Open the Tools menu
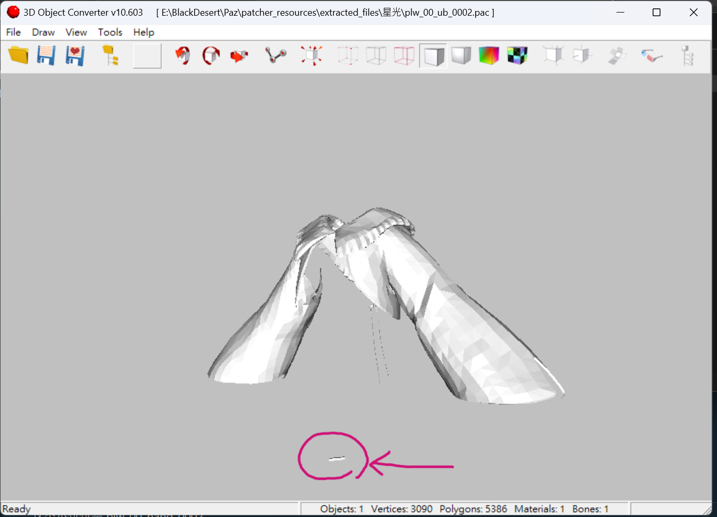Screen dimensions: 717x517 [110, 32]
